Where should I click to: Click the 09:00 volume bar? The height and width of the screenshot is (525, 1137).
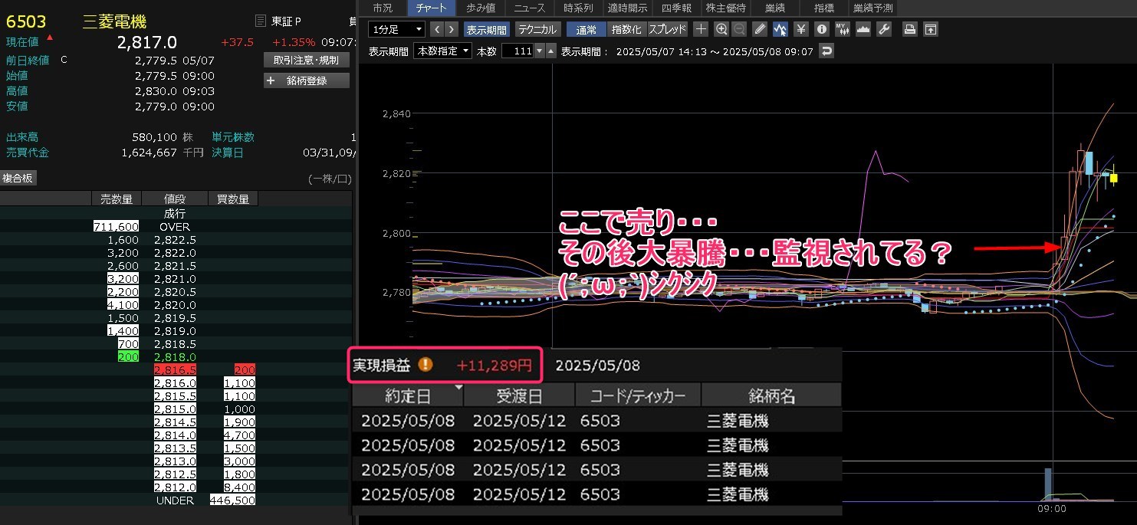point(1049,484)
